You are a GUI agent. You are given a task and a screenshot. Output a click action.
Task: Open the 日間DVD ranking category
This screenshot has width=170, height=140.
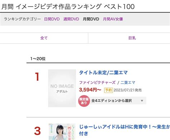(52, 19)
